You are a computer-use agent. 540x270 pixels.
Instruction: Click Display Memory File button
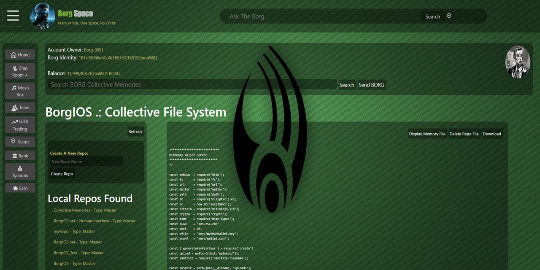click(x=427, y=134)
